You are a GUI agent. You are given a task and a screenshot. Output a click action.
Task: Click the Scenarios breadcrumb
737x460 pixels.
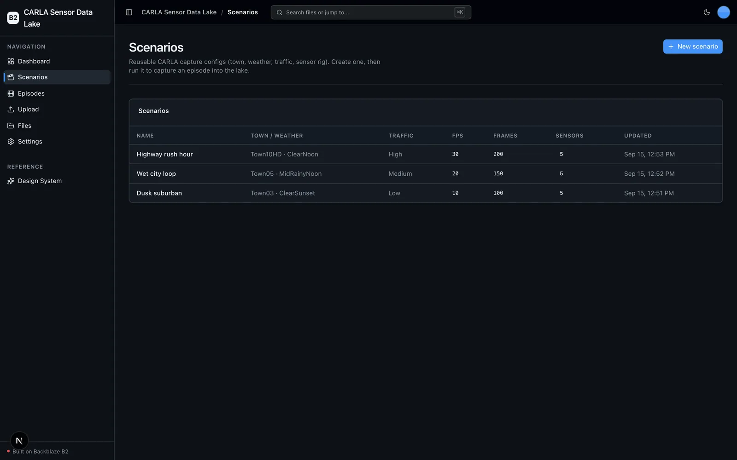point(243,12)
